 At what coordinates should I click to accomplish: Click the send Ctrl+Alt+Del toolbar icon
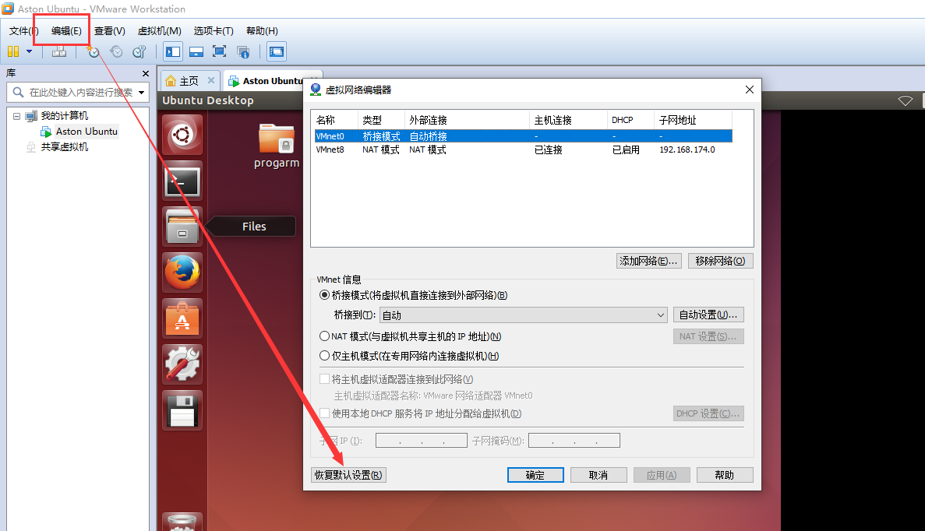pos(59,52)
